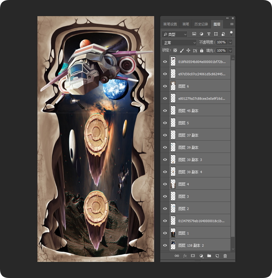Hide the 图层 4 layer eye icon
Viewport: 272px width, 278px height.
point(165,184)
